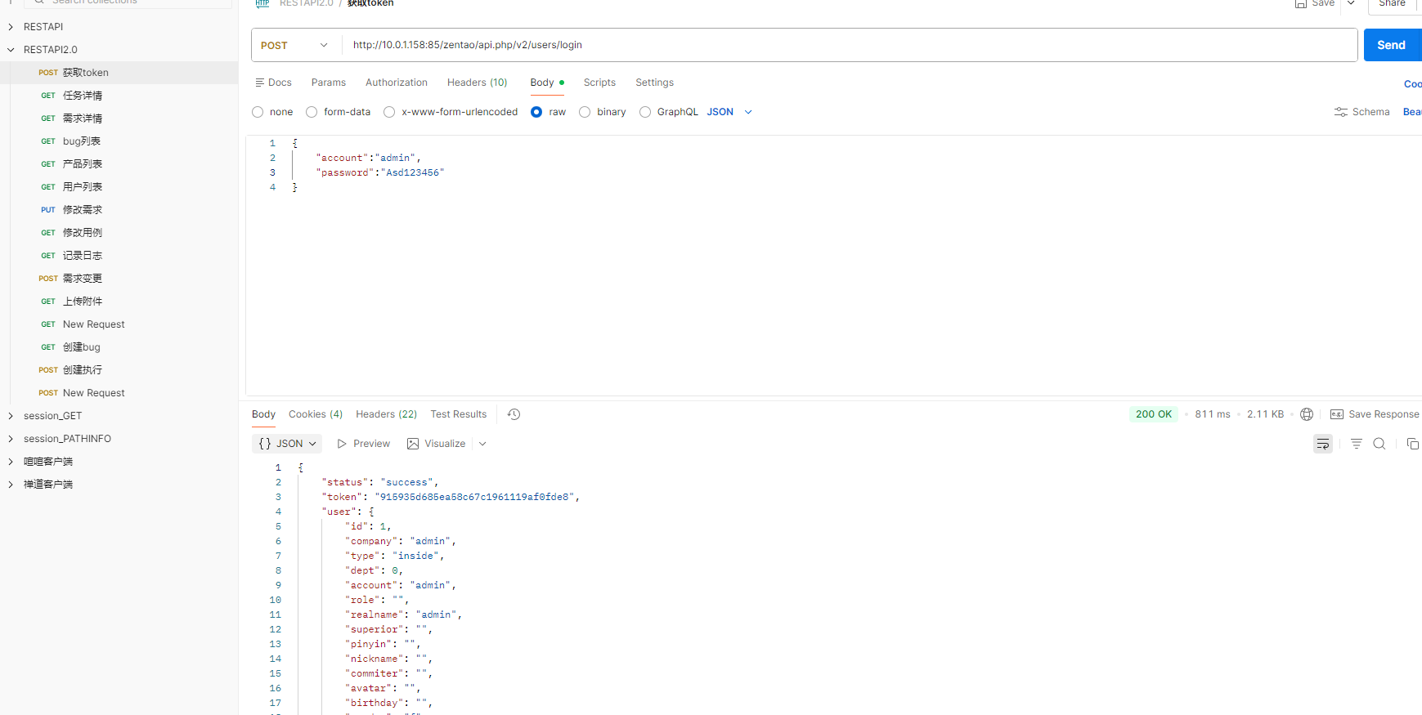Screen dimensions: 1422x715
Task: Select the GraphQL body option
Action: tap(645, 112)
